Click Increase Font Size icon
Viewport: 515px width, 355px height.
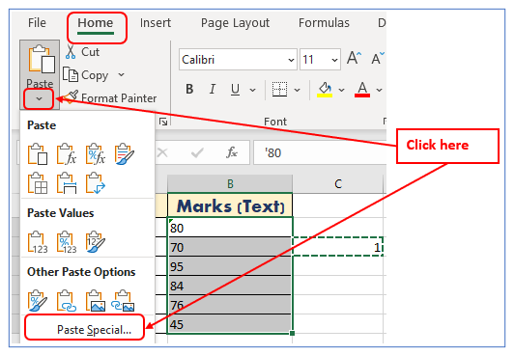coord(354,58)
